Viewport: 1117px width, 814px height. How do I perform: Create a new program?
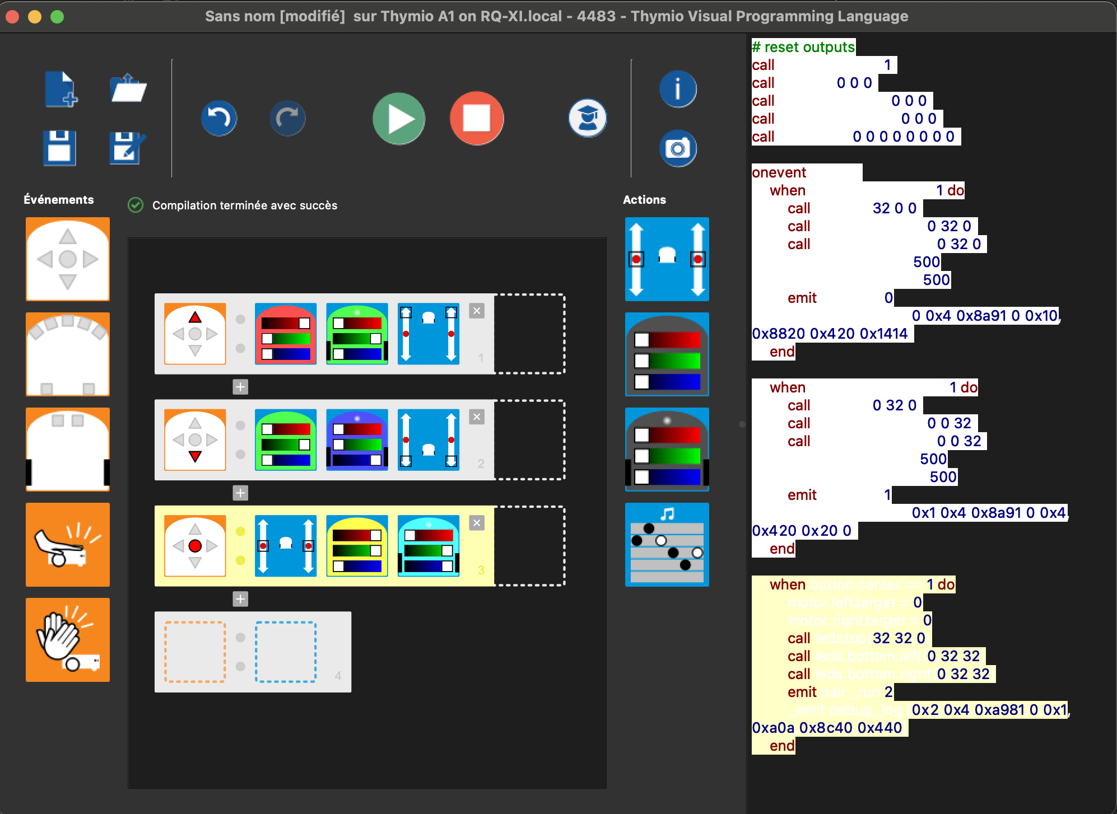coord(60,90)
